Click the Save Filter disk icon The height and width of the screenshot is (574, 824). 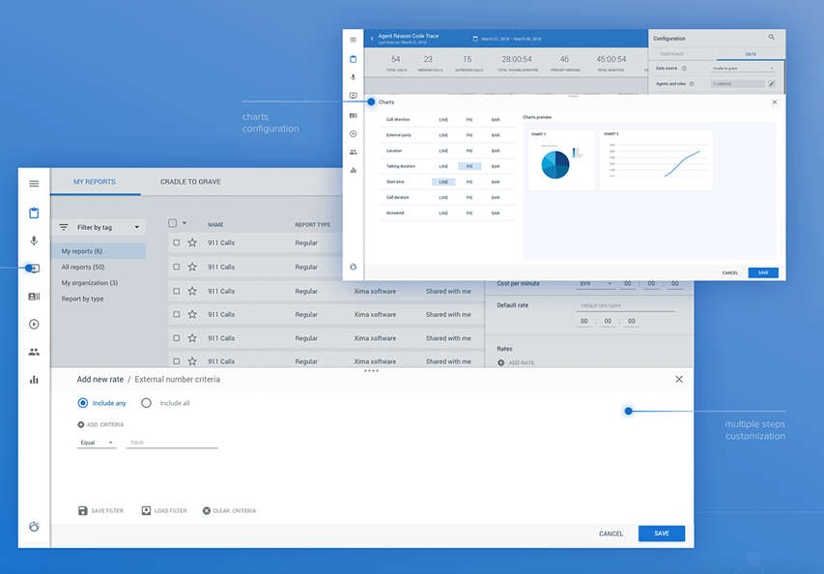[x=82, y=510]
